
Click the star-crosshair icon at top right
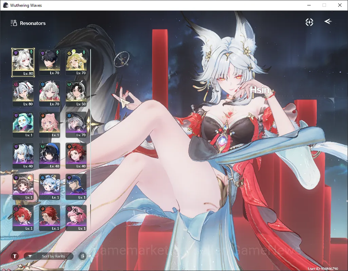click(x=309, y=22)
